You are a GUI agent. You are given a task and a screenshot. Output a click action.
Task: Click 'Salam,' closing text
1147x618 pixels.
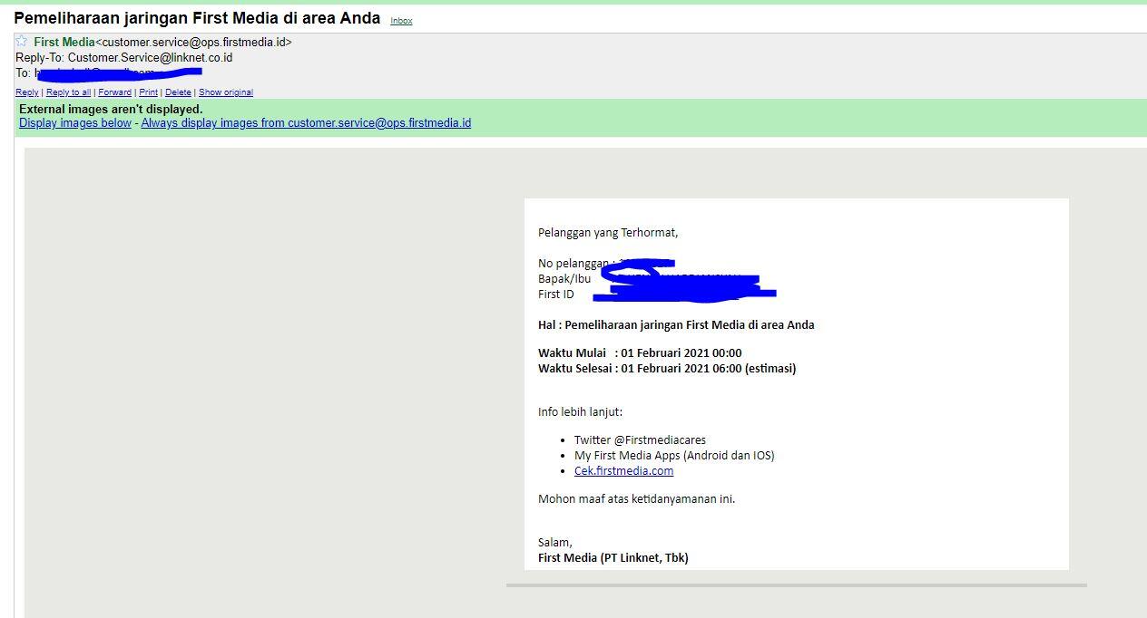555,542
